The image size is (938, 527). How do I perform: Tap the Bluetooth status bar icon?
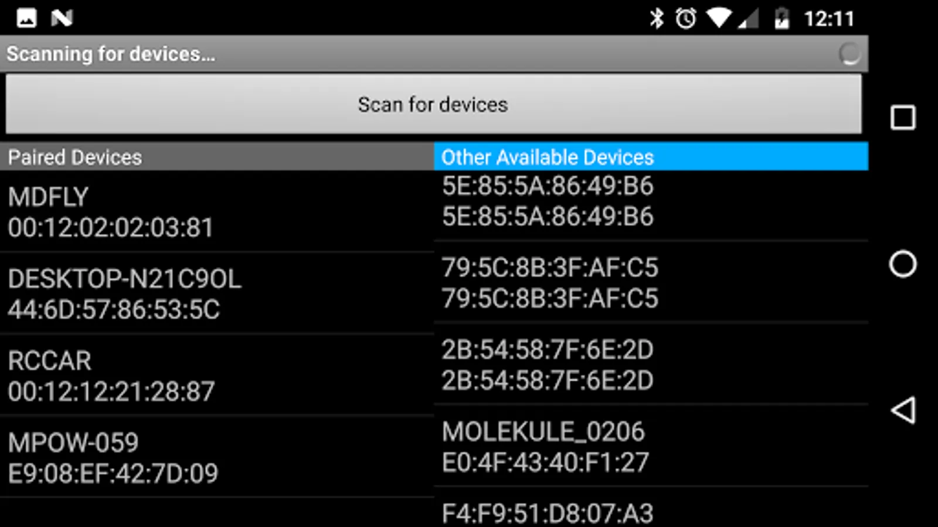click(657, 18)
